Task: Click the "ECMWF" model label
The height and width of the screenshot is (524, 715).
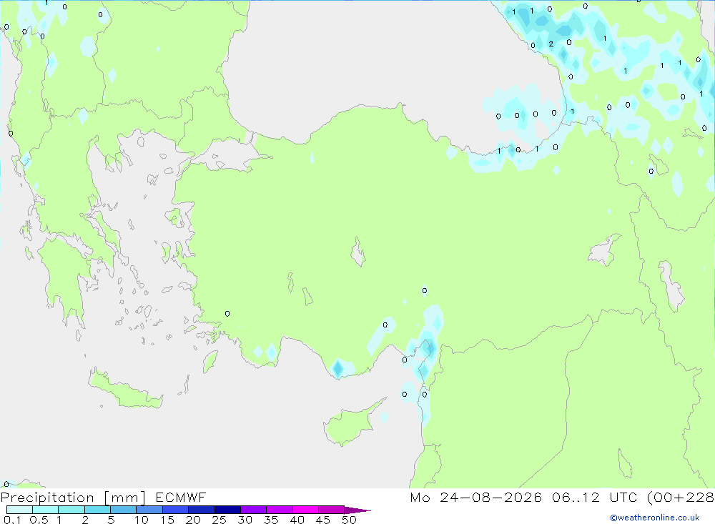Action: 181,497
